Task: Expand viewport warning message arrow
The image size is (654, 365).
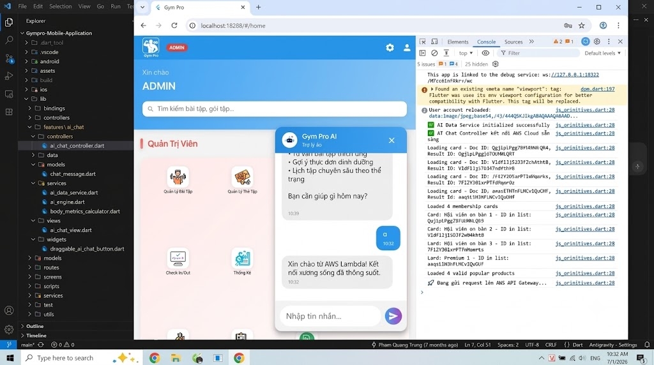Action: point(432,89)
